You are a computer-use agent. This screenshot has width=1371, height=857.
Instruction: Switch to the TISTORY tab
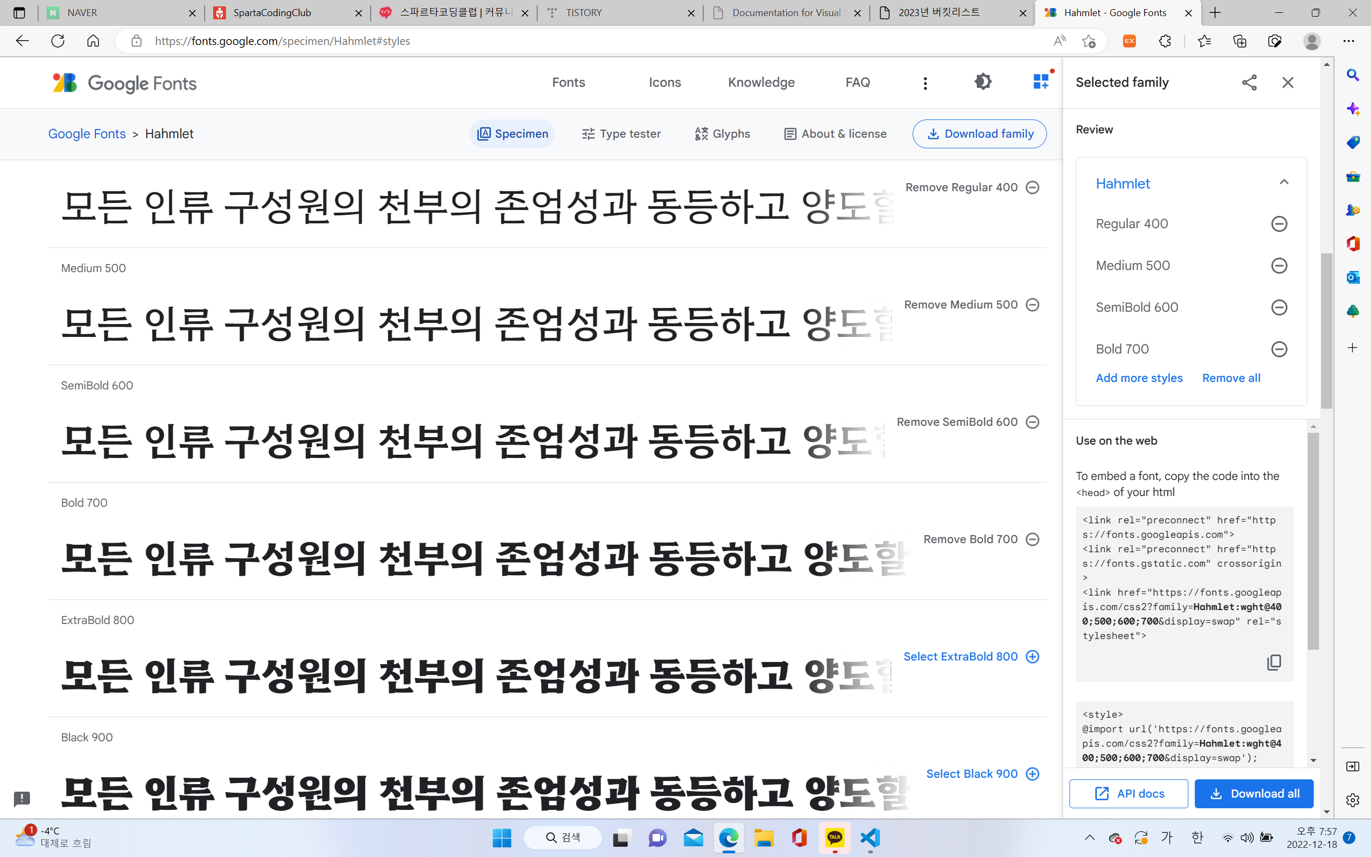[620, 12]
